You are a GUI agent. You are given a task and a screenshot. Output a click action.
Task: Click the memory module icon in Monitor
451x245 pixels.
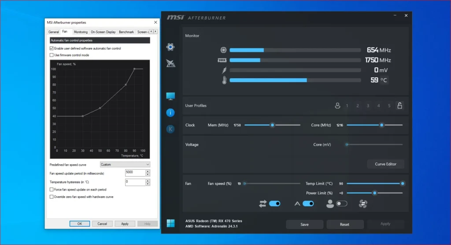tap(222, 60)
